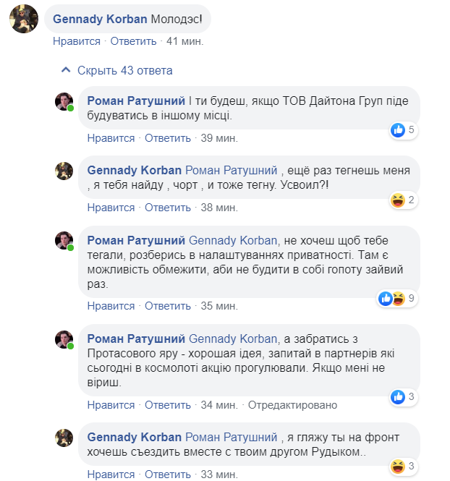Click laughing reaction on 33 min reply
This screenshot has height=481, width=450.
point(402,465)
